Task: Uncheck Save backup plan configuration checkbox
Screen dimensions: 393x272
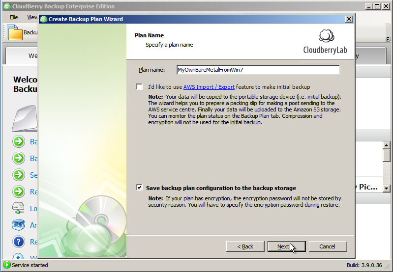Action: point(139,187)
